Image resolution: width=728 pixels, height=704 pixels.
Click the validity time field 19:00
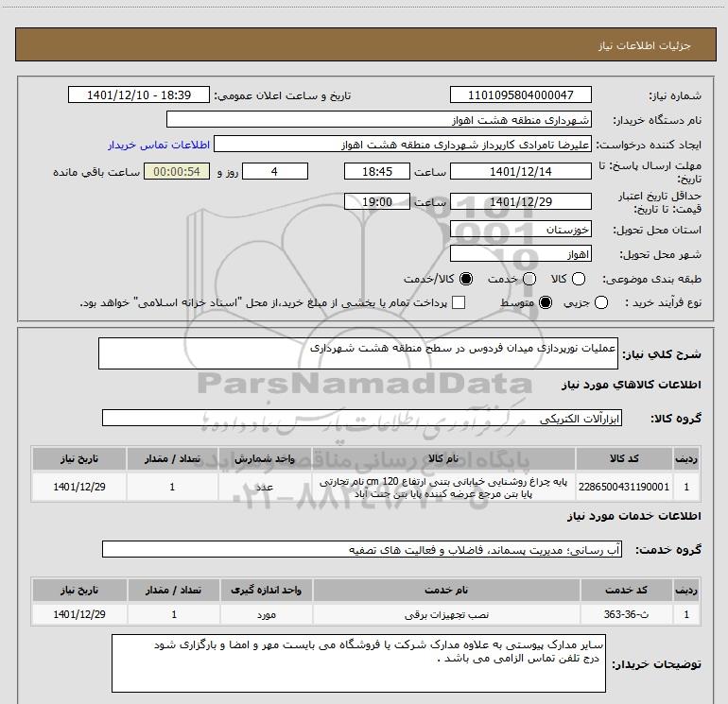click(x=377, y=201)
